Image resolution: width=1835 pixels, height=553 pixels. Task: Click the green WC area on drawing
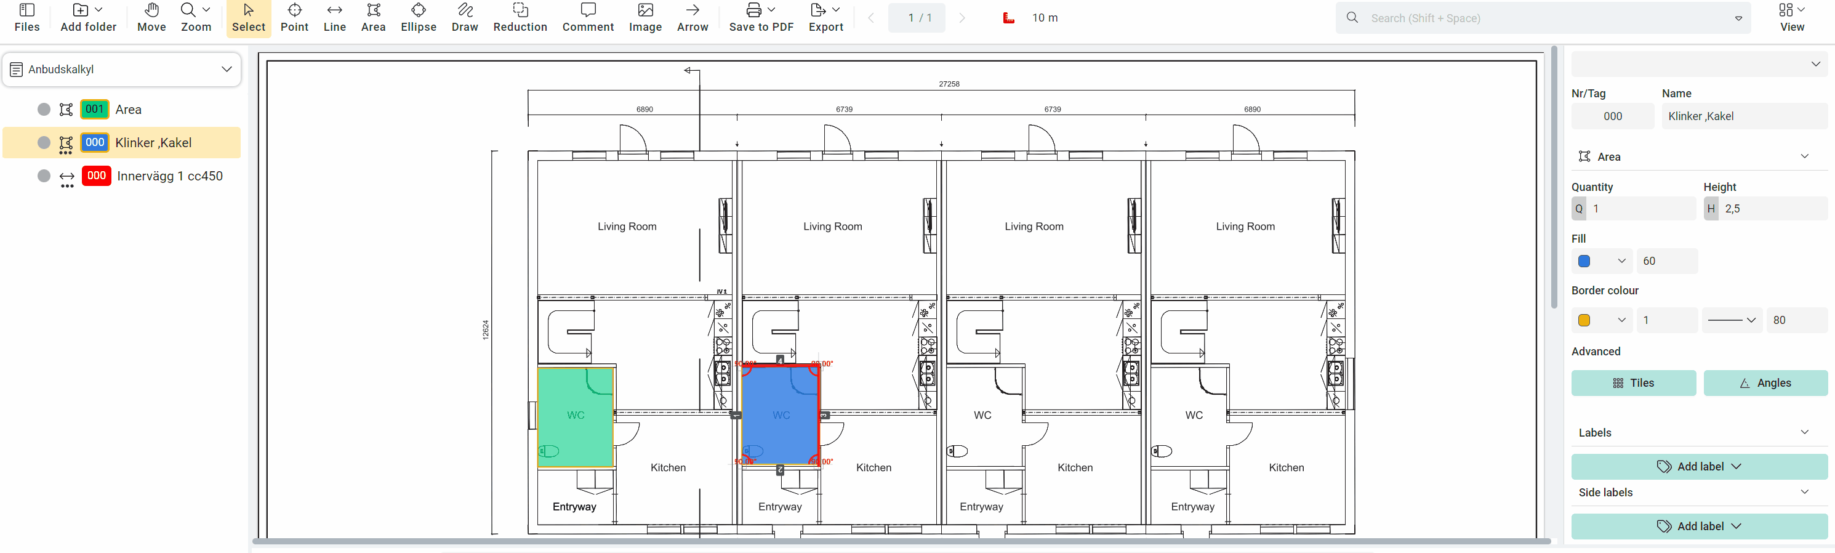click(576, 417)
